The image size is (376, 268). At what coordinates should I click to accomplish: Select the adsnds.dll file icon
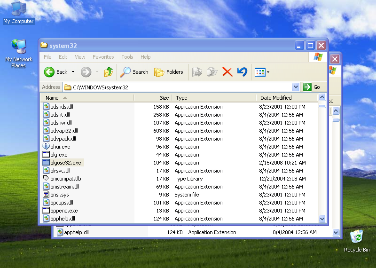click(46, 106)
